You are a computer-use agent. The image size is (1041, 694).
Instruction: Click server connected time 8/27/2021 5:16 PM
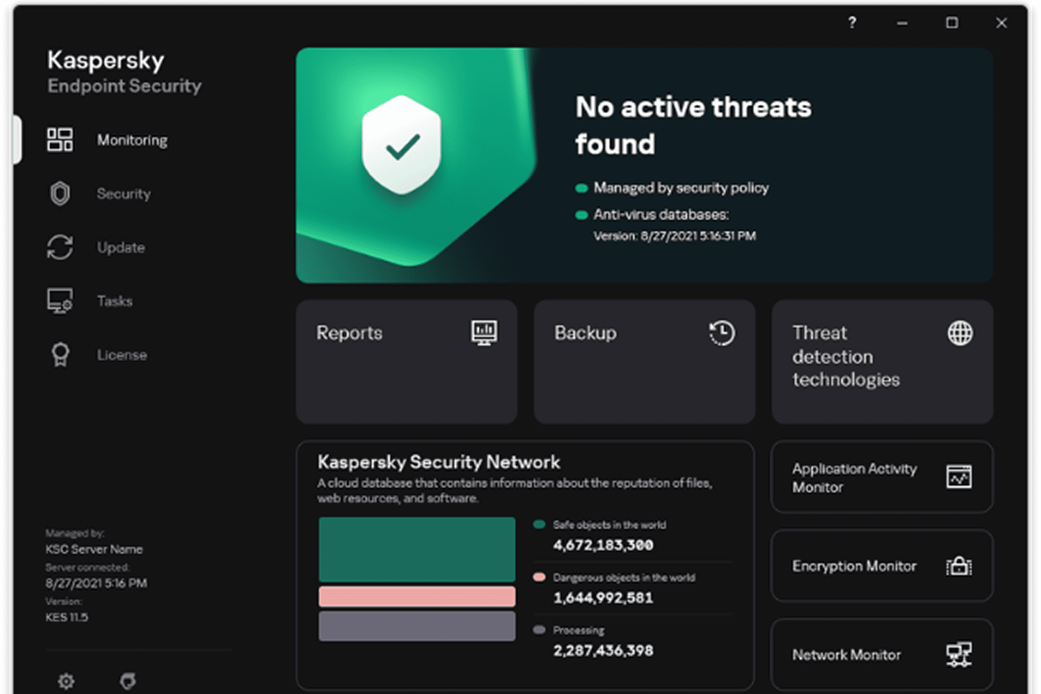[x=96, y=583]
